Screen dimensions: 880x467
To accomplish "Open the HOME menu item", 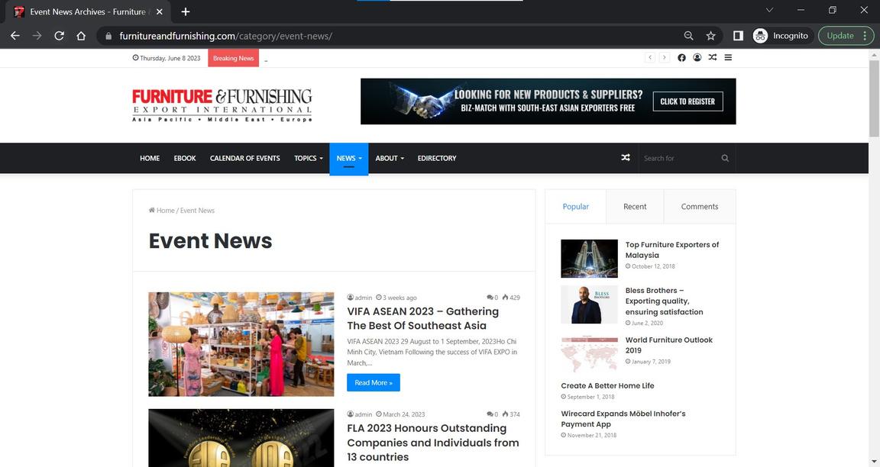I will 150,158.
